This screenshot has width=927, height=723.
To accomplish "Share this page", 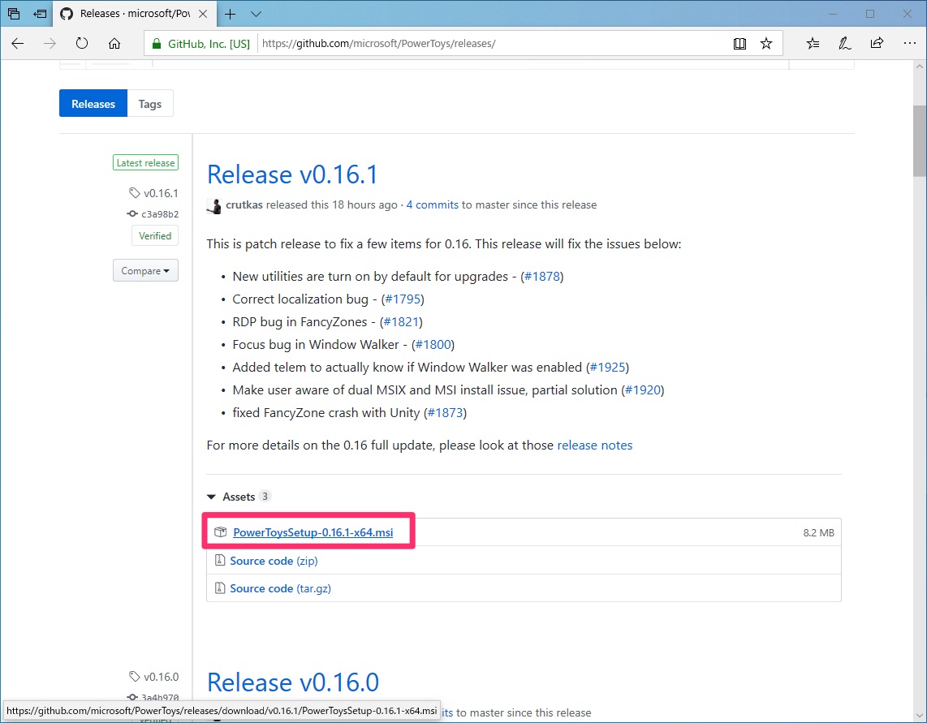I will 877,43.
